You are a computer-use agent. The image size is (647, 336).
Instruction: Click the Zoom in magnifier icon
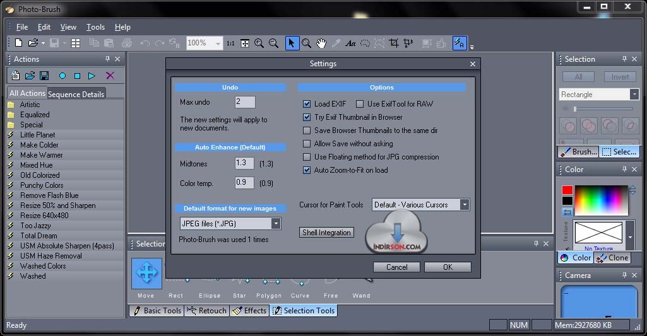coord(259,43)
